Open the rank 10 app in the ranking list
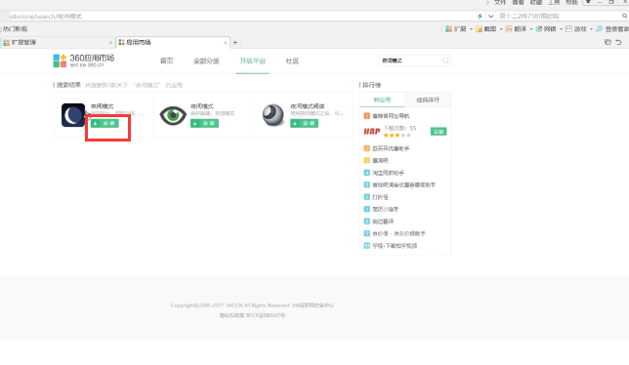Image resolution: width=629 pixels, height=365 pixels. (395, 246)
